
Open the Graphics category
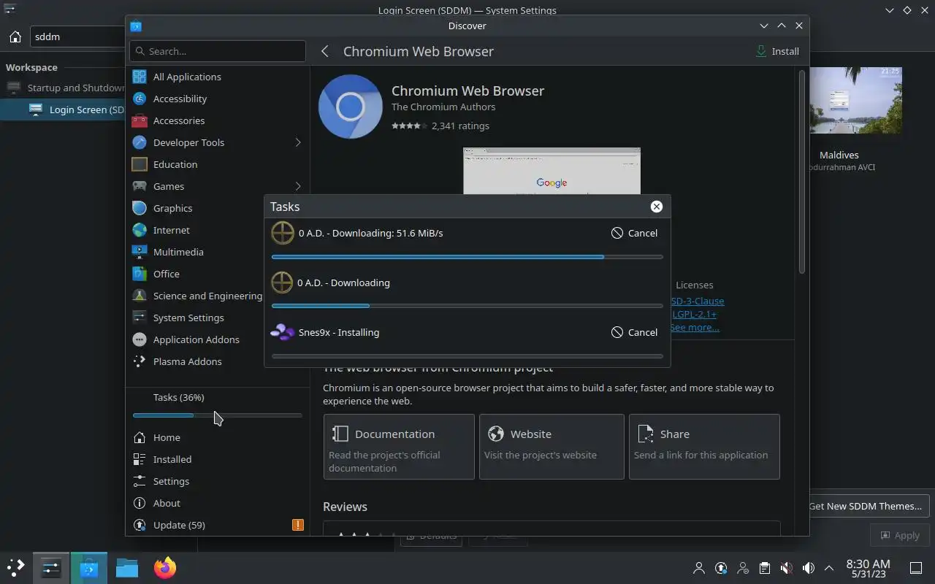pos(196,208)
